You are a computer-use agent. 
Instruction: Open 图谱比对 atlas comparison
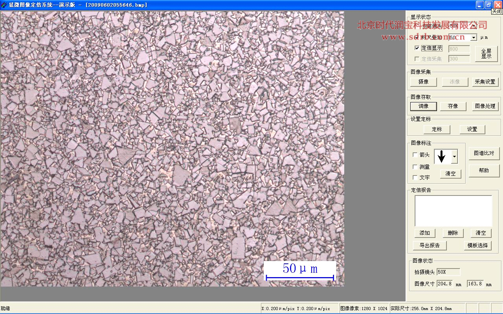(484, 153)
